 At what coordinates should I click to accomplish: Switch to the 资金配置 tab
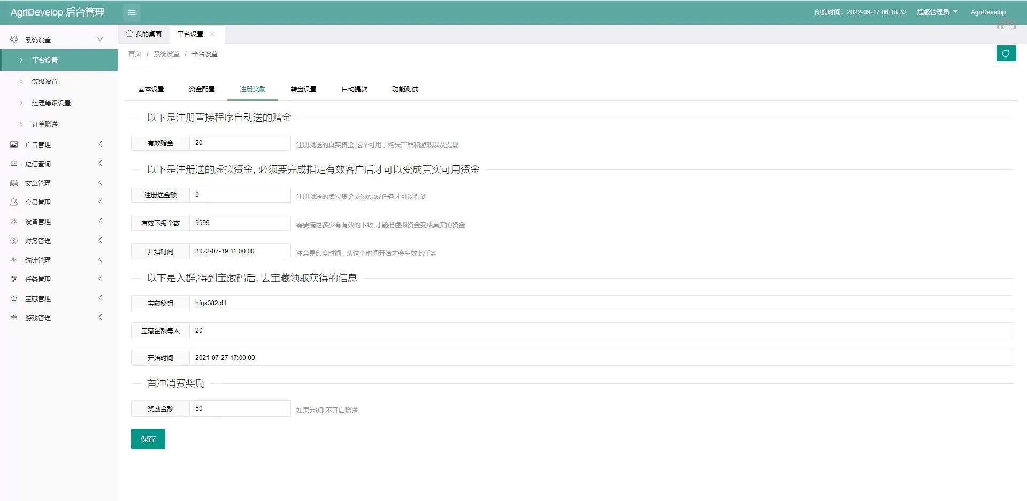[202, 89]
